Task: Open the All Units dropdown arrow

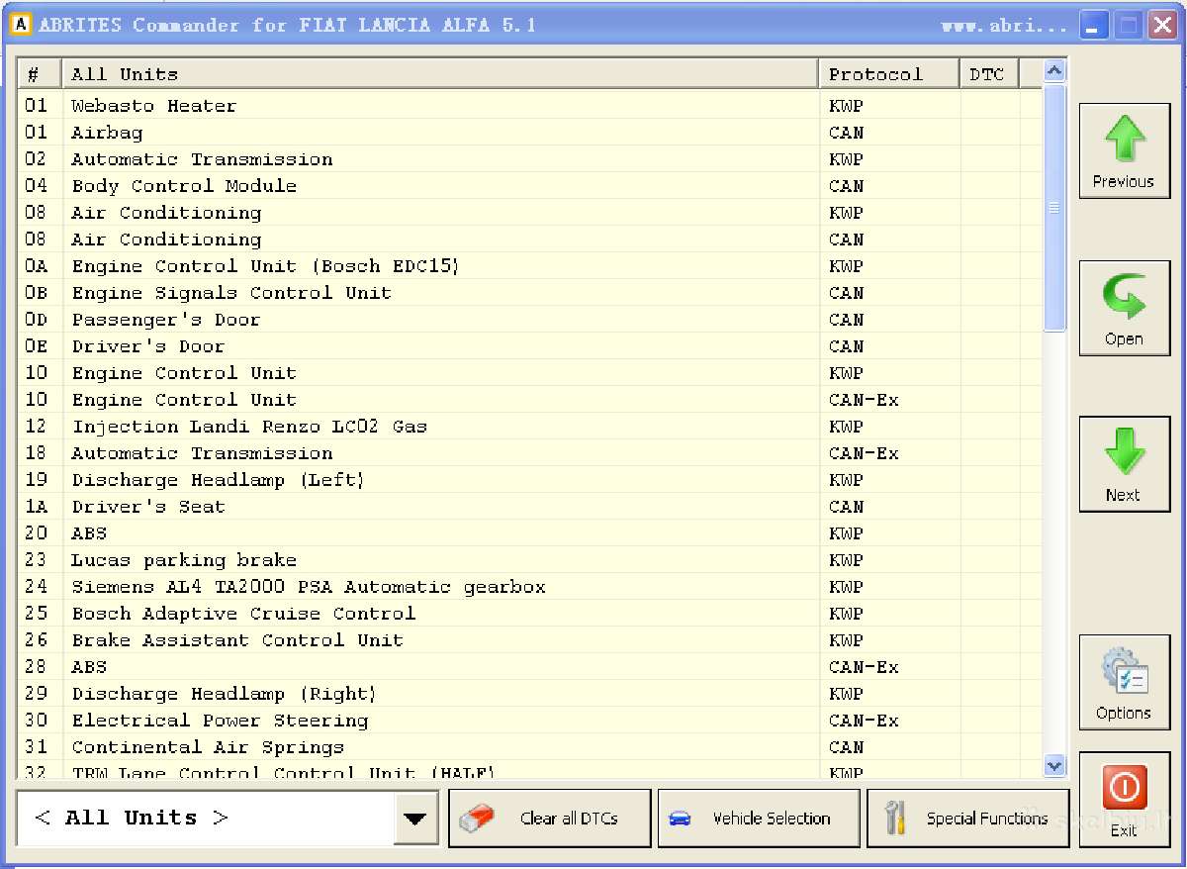Action: pos(415,820)
